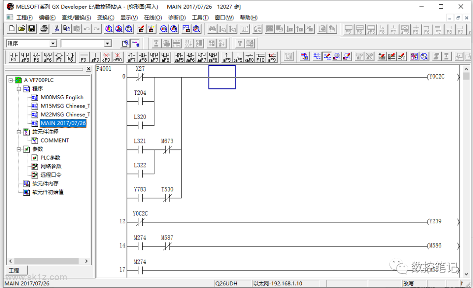Insert rising pulse contact (sF7 symbol)
The height and width of the screenshot is (288, 473).
tap(131, 56)
